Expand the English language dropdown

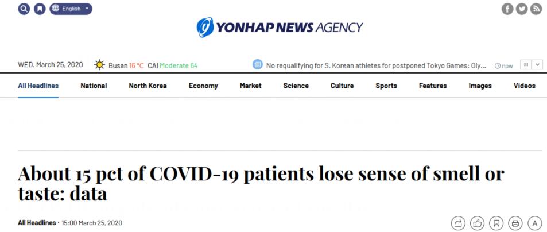pyautogui.click(x=71, y=9)
